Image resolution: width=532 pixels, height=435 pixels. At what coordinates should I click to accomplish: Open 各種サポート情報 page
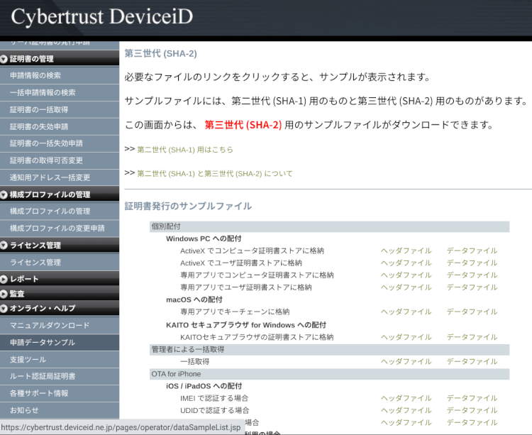[60, 393]
